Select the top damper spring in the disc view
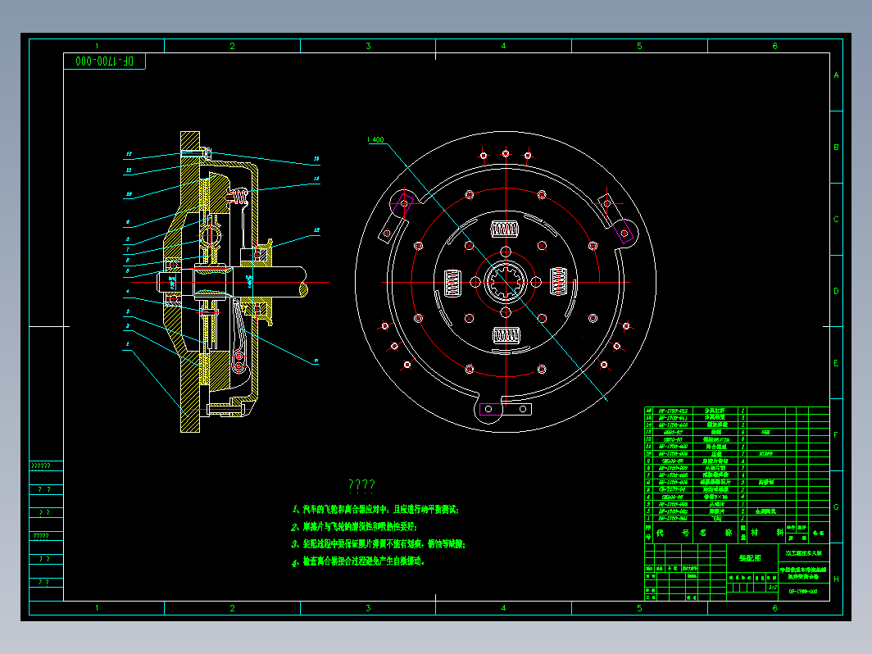 [505, 229]
